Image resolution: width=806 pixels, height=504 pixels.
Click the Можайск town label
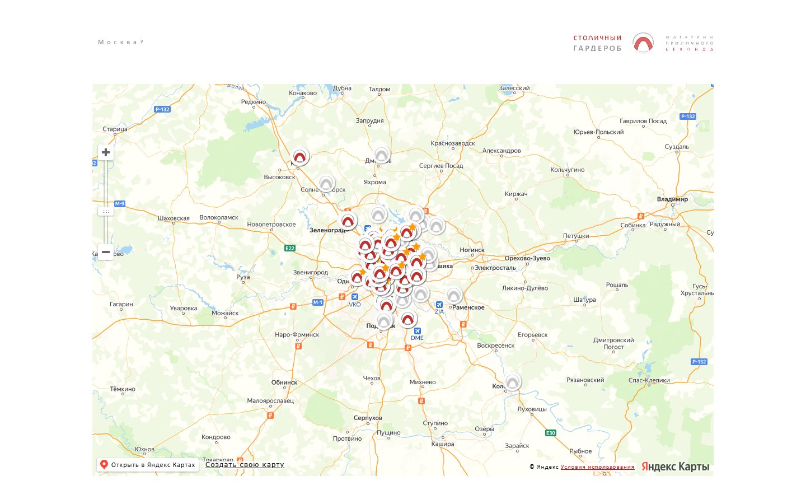(225, 313)
